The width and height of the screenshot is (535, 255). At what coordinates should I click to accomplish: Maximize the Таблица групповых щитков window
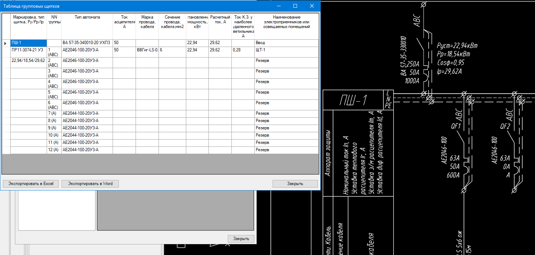[295, 6]
